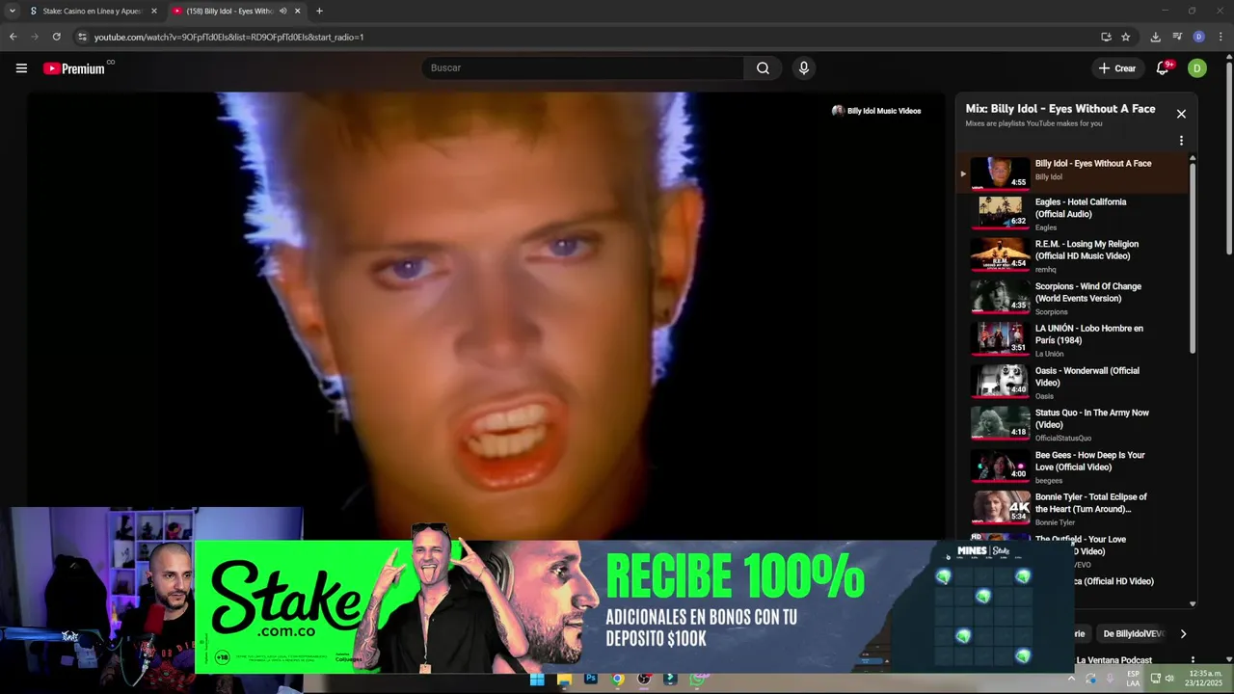The image size is (1234, 694).
Task: Show hidden system tray icons
Action: tap(1070, 679)
